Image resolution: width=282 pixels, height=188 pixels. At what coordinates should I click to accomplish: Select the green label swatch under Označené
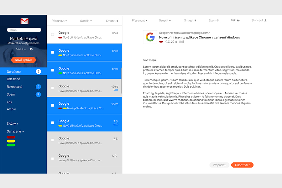pyautogui.click(x=11, y=145)
